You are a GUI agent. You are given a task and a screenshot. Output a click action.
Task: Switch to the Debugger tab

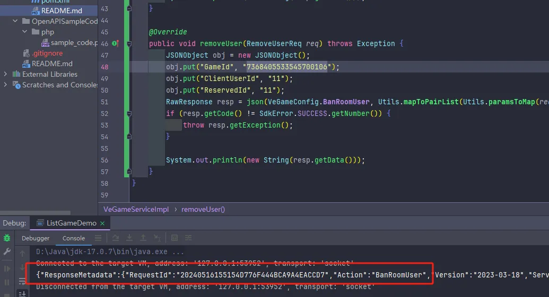(x=36, y=238)
